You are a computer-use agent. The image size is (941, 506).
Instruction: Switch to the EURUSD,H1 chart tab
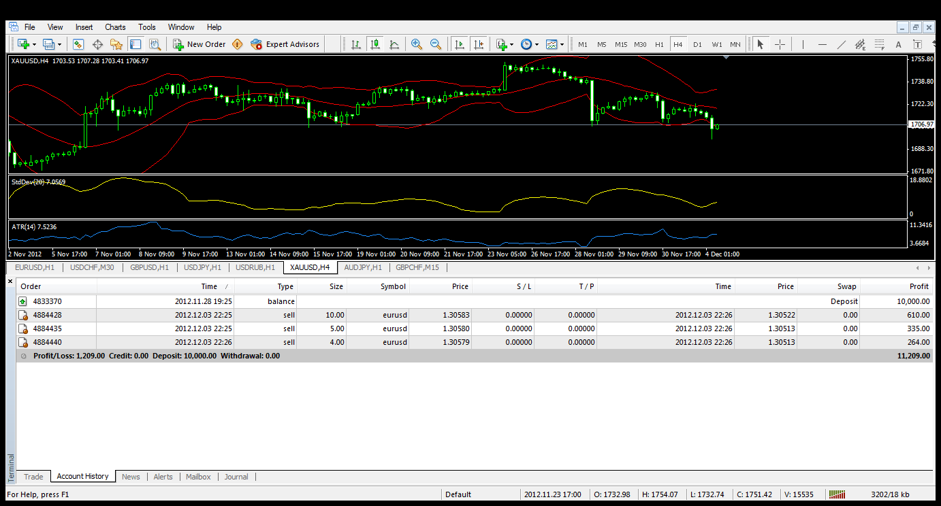tap(34, 267)
